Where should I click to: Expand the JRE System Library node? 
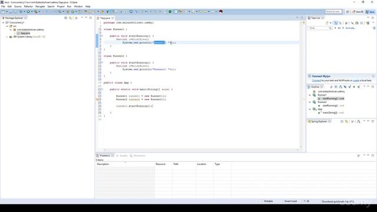coord(7,37)
